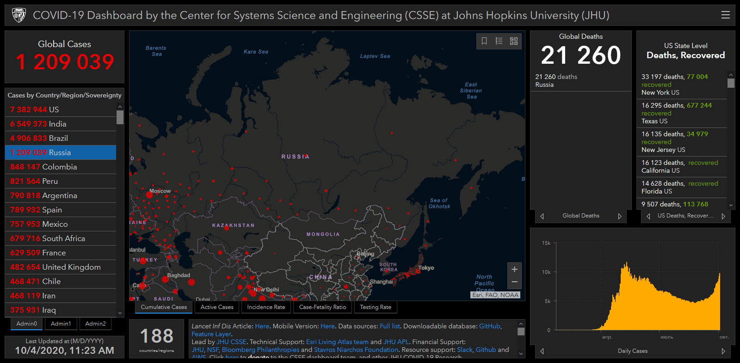Click the Russia 21 260 deaths entry

click(581, 81)
